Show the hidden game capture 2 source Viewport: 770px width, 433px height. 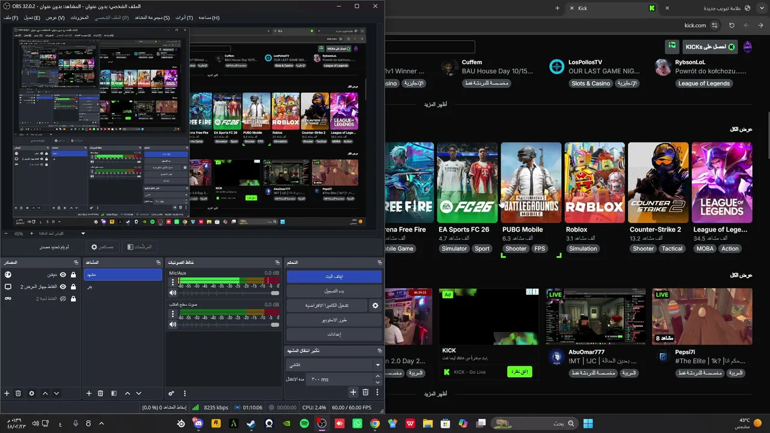coord(63,299)
